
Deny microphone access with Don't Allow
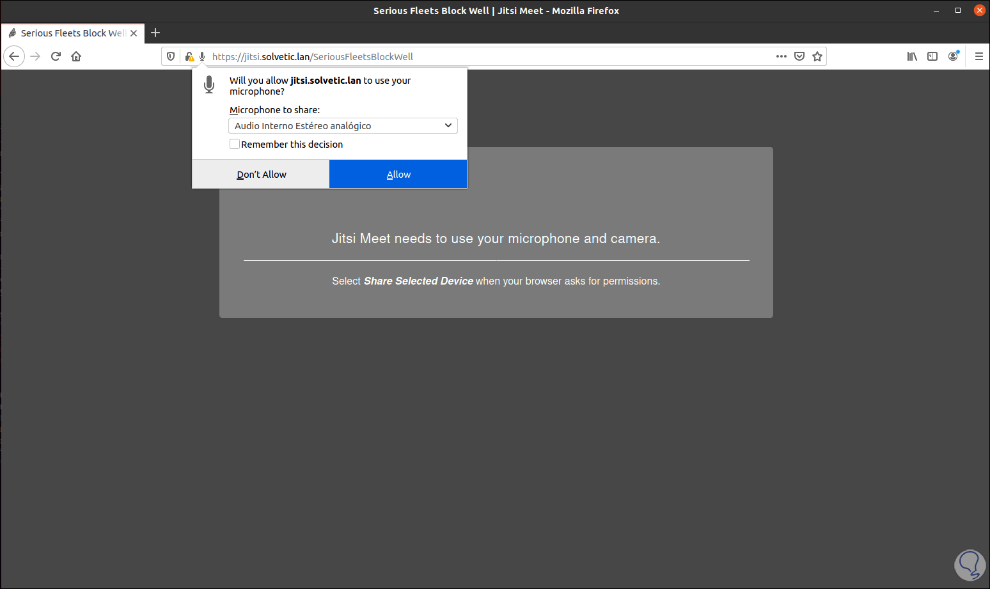coord(261,174)
